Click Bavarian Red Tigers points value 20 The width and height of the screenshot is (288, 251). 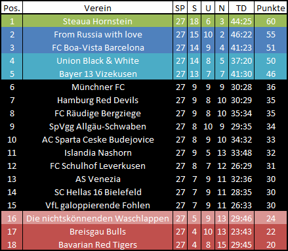pos(271,244)
